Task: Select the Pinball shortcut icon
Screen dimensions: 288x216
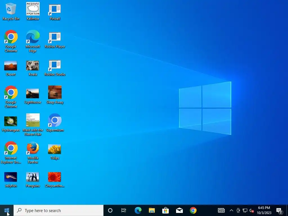Action: pyautogui.click(x=55, y=11)
